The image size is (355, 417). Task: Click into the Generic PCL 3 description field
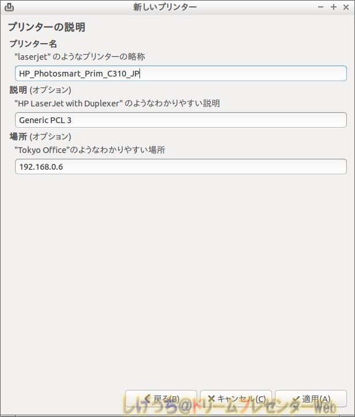[x=181, y=120]
